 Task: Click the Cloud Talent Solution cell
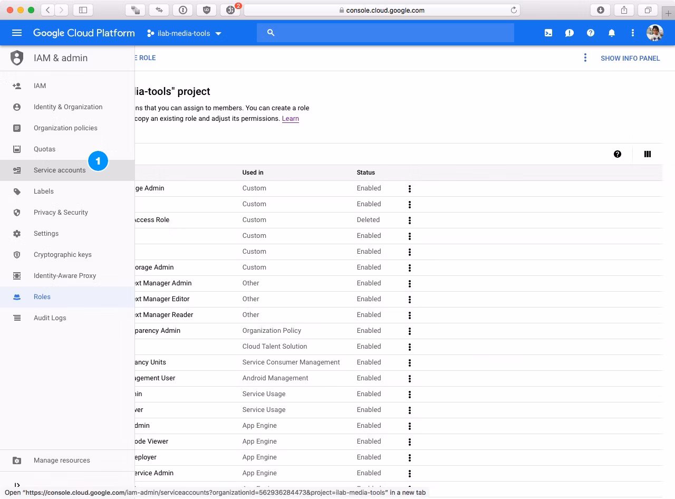275,347
